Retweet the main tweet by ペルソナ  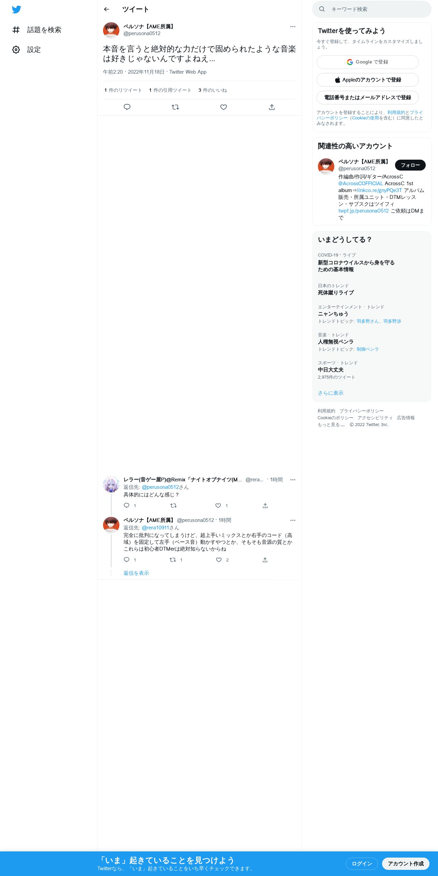(175, 107)
